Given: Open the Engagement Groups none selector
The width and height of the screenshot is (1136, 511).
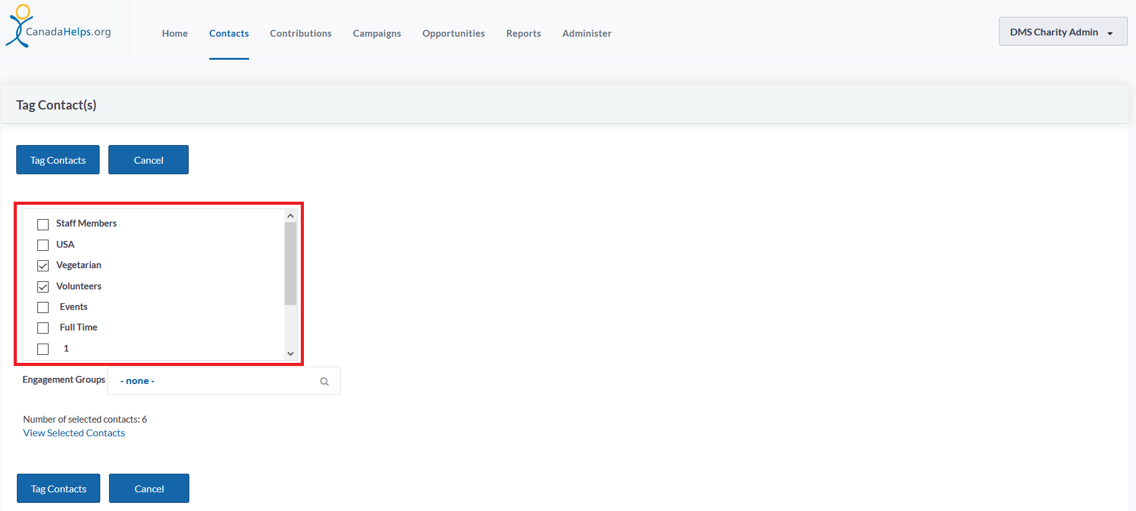Looking at the screenshot, I should click(224, 380).
